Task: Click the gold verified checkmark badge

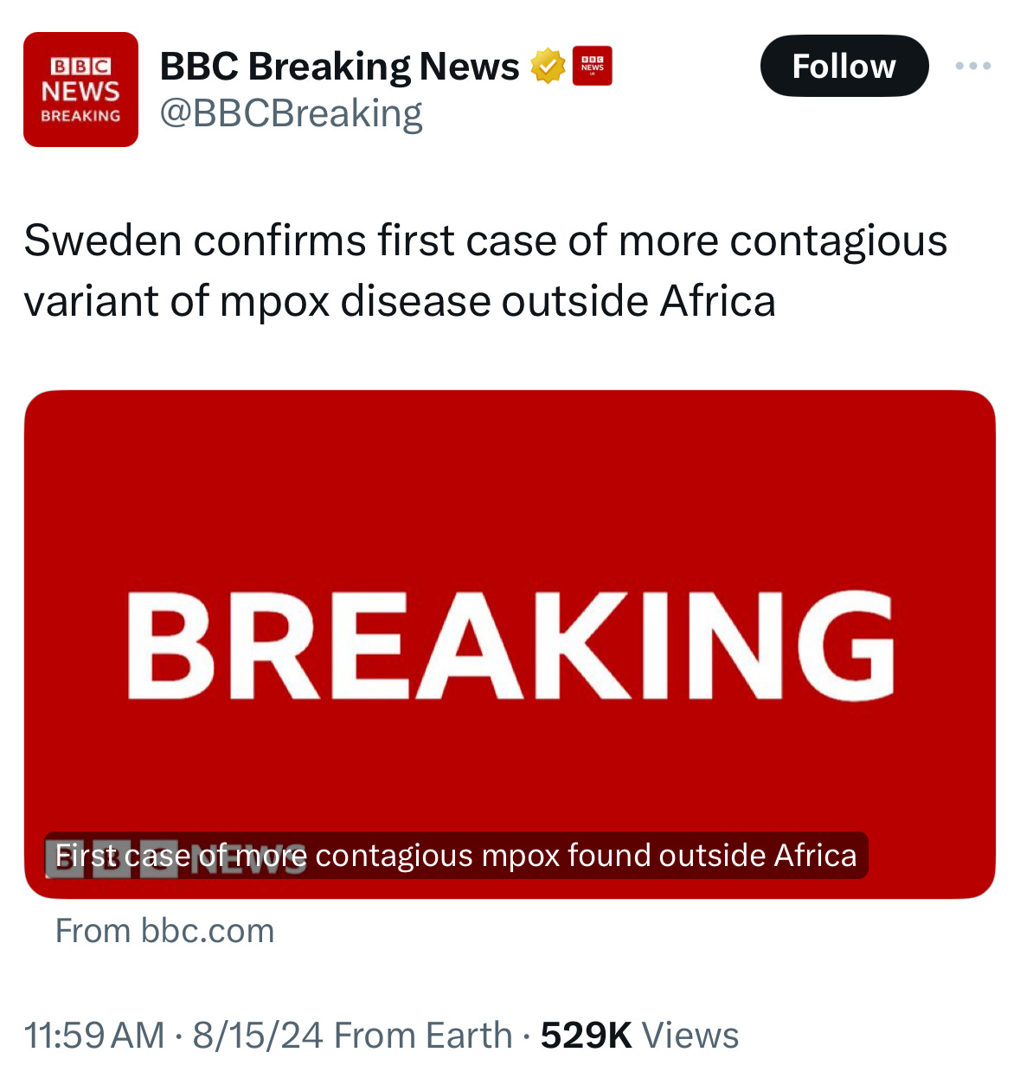Action: tap(548, 67)
